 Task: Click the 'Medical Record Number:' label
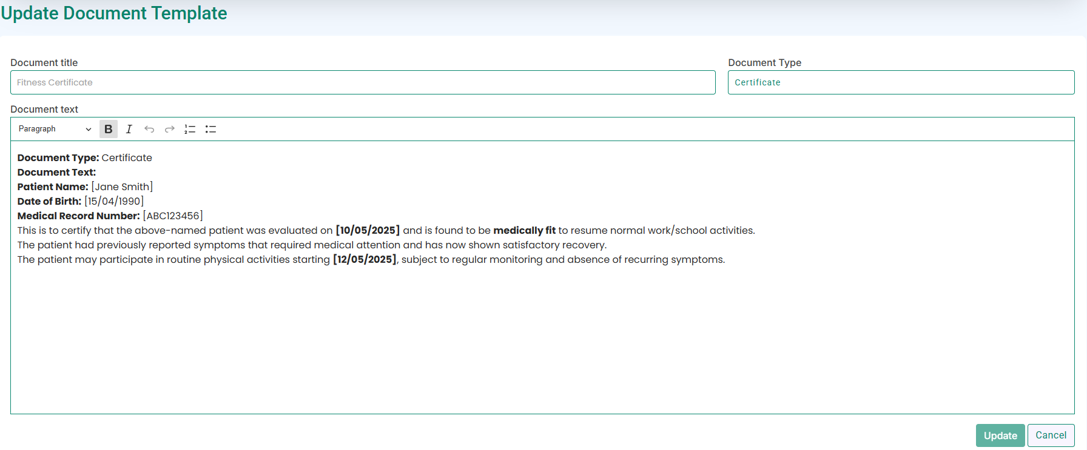tap(78, 216)
